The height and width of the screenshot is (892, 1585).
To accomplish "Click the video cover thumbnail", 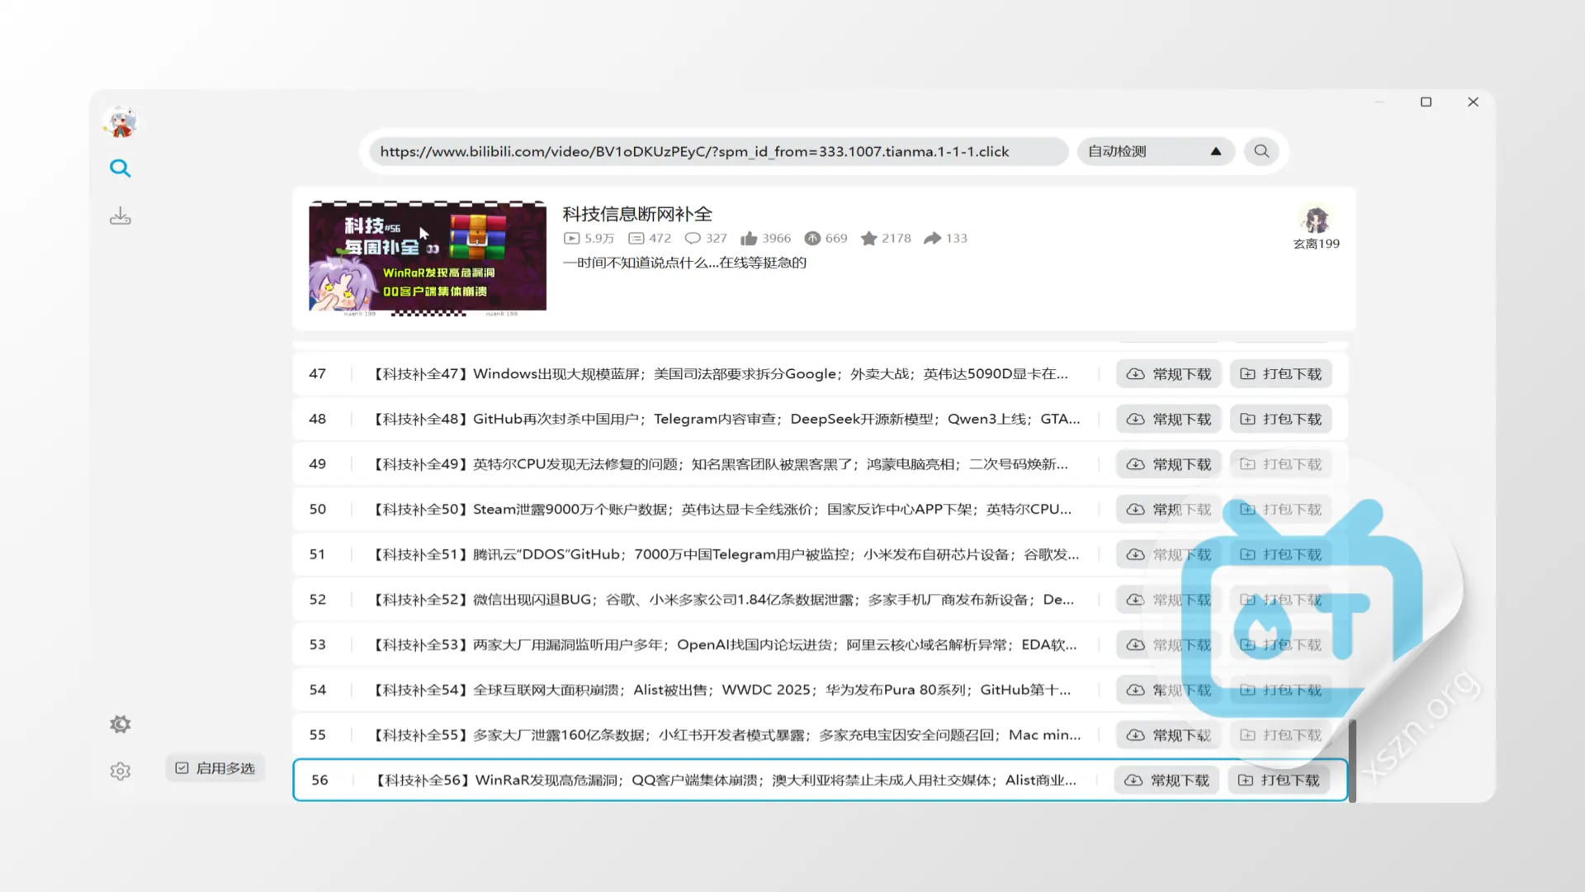I will (428, 258).
